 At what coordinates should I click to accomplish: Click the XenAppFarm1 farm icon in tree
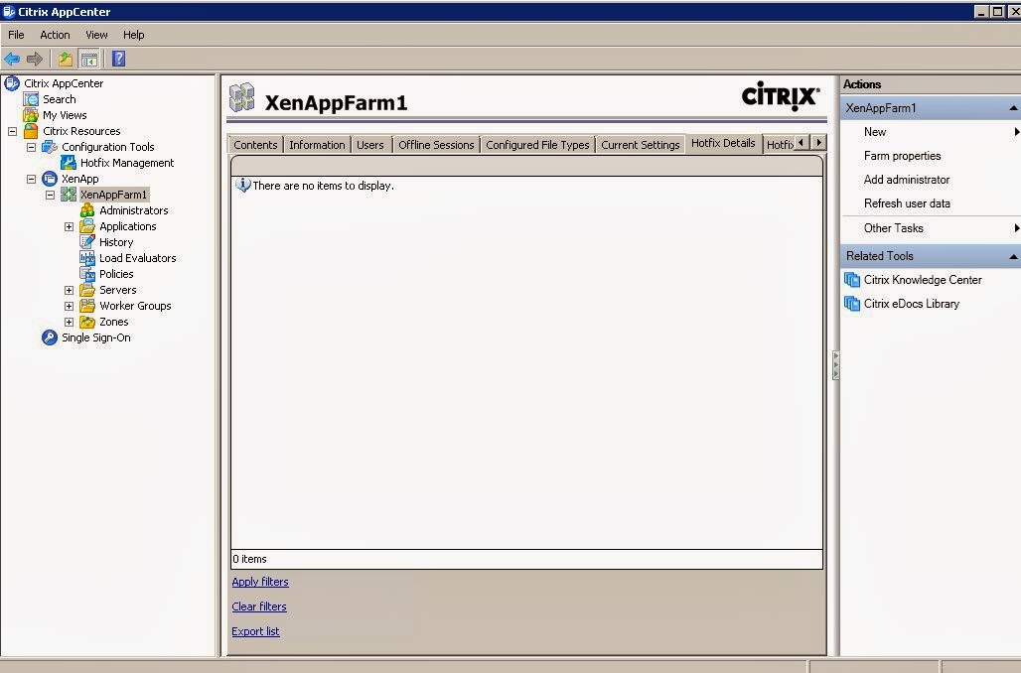pyautogui.click(x=69, y=195)
